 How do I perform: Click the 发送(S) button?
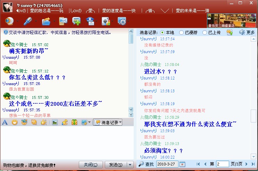point(116,164)
